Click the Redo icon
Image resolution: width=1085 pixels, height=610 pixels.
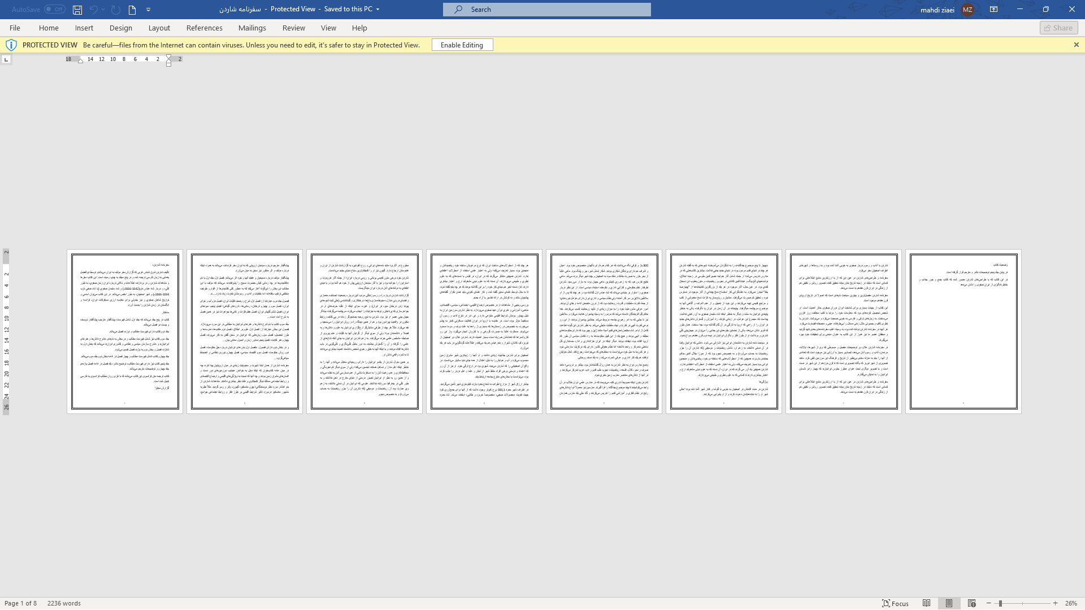coord(115,10)
